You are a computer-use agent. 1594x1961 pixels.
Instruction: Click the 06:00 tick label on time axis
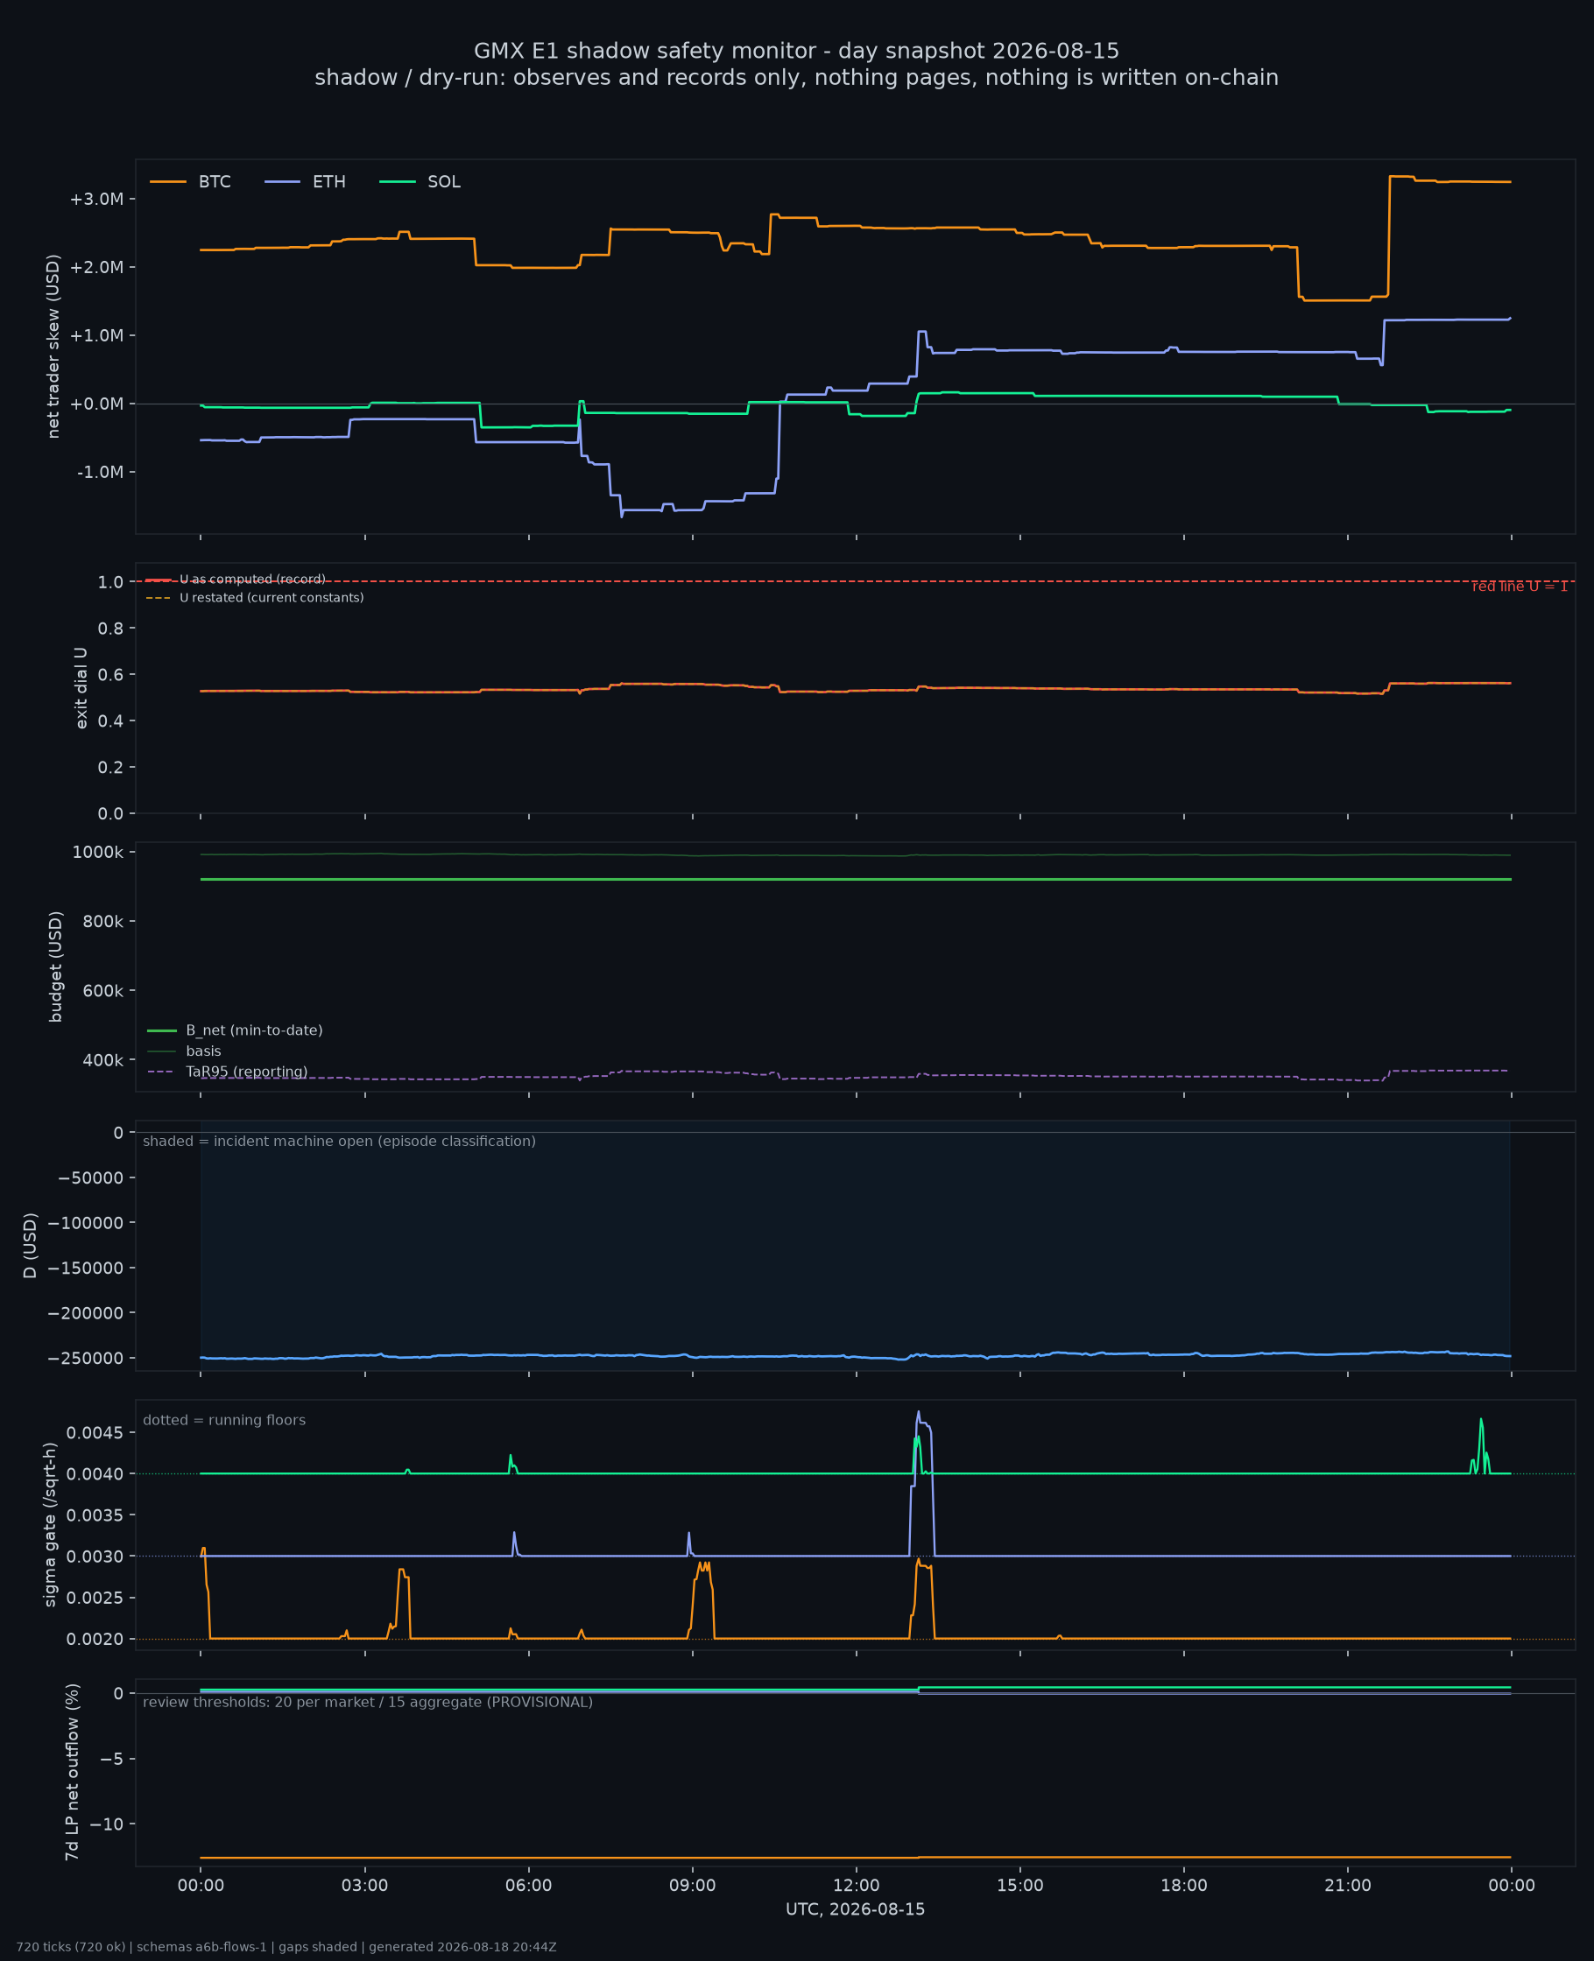coord(528,1886)
